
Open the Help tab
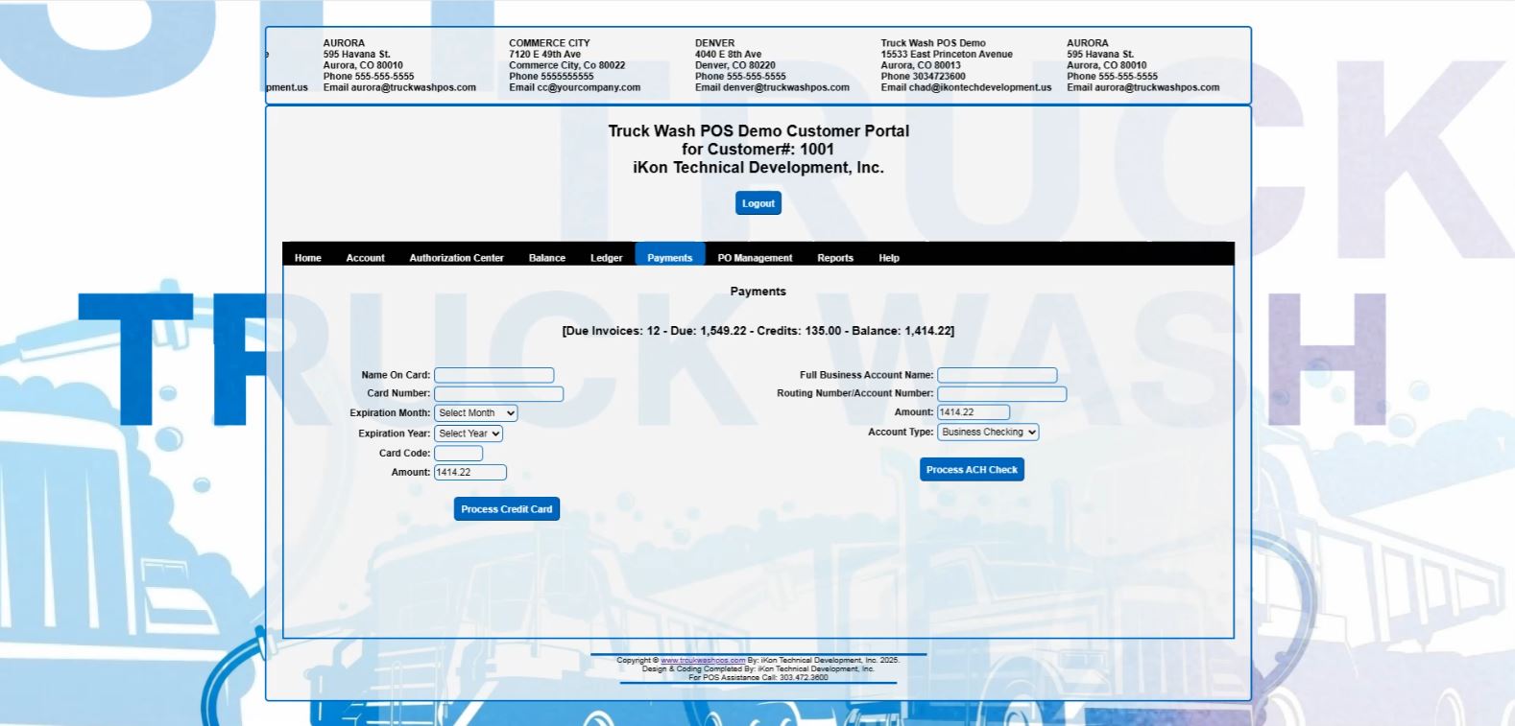coord(889,258)
